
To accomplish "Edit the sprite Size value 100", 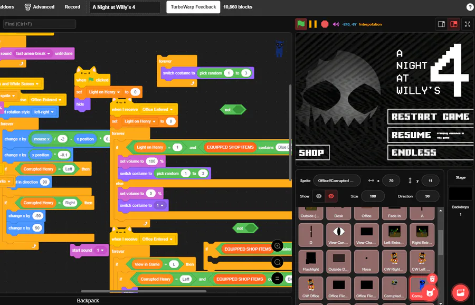I will pyautogui.click(x=373, y=196).
